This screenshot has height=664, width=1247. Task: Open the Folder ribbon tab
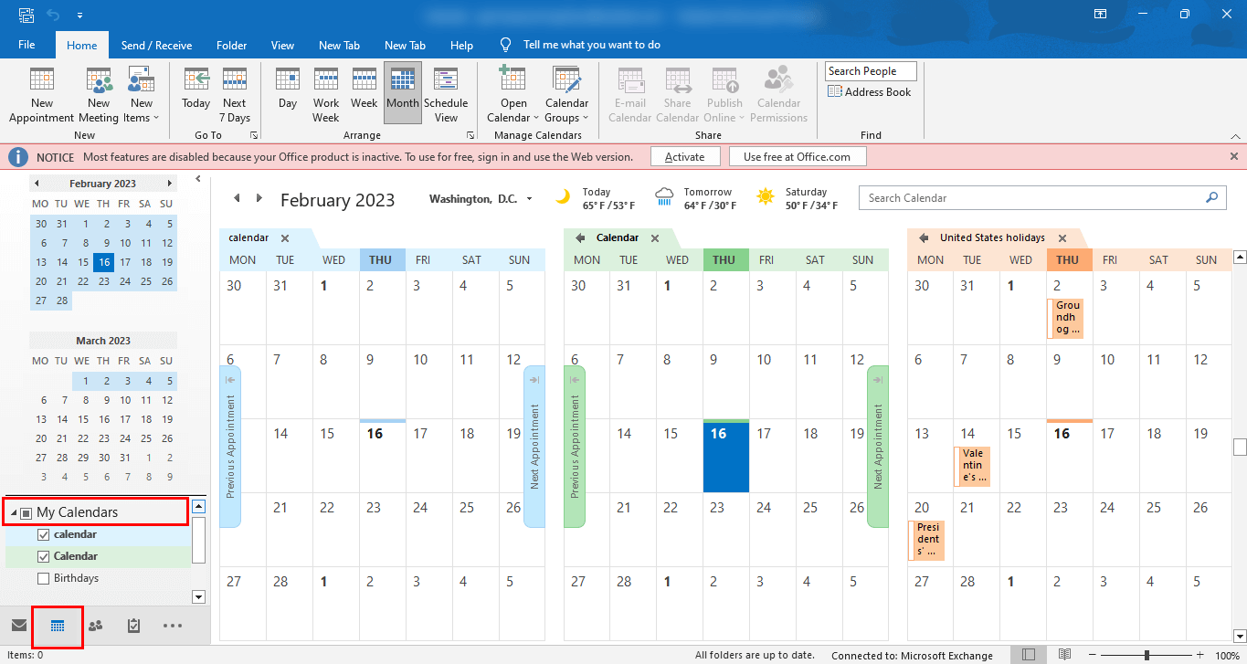point(232,45)
